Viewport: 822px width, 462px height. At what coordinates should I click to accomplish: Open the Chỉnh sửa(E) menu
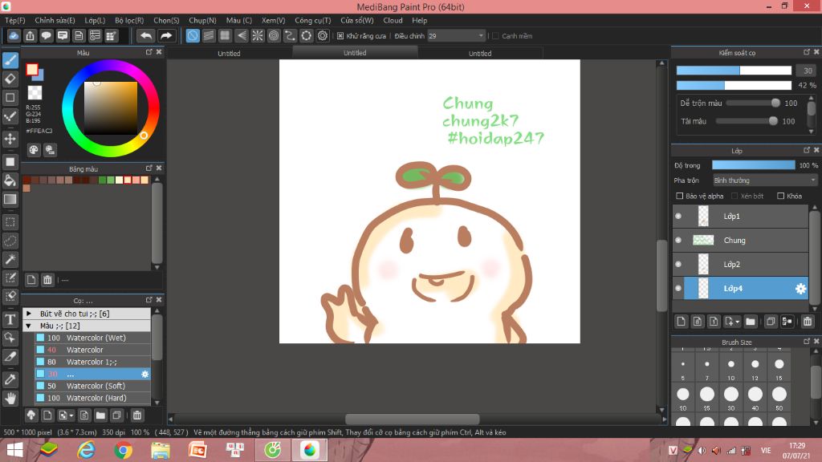coord(55,20)
